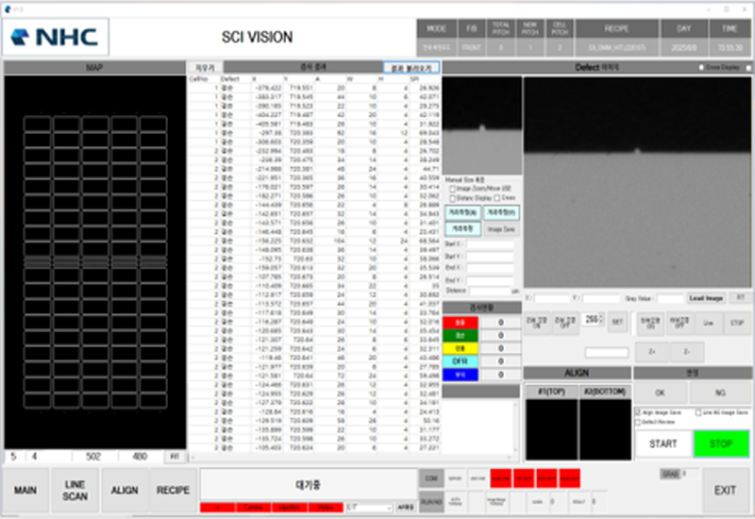This screenshot has height=519, width=755.
Task: Click the Load Image button
Action: (x=705, y=298)
